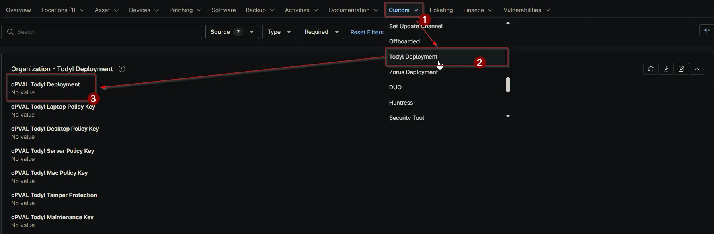Click the edit pencil icon for Todyl Deployment
This screenshot has height=234, width=714.
(x=681, y=69)
